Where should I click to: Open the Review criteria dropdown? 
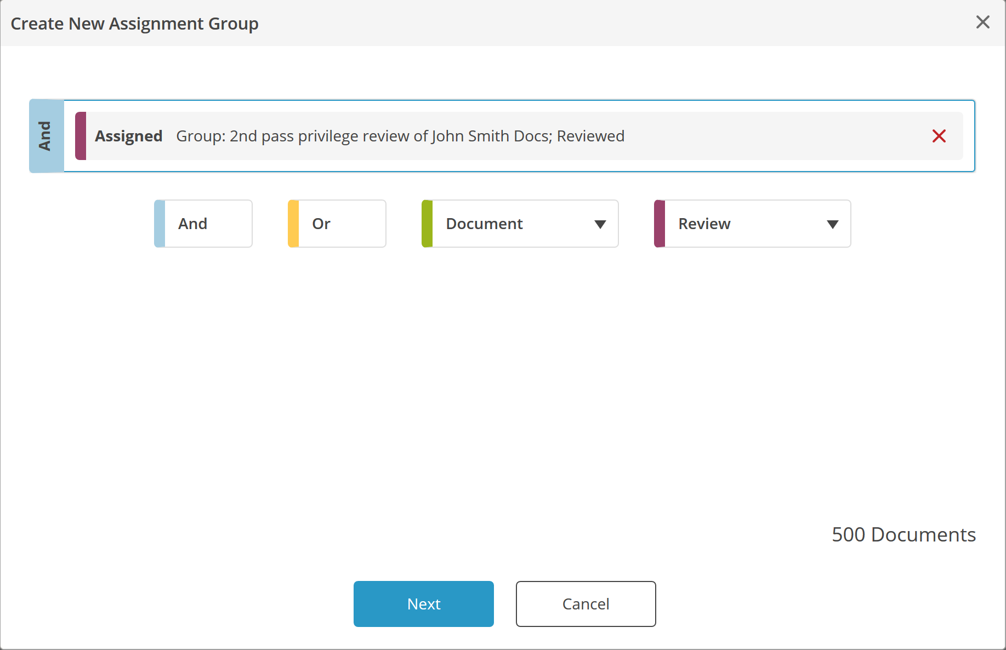point(832,224)
